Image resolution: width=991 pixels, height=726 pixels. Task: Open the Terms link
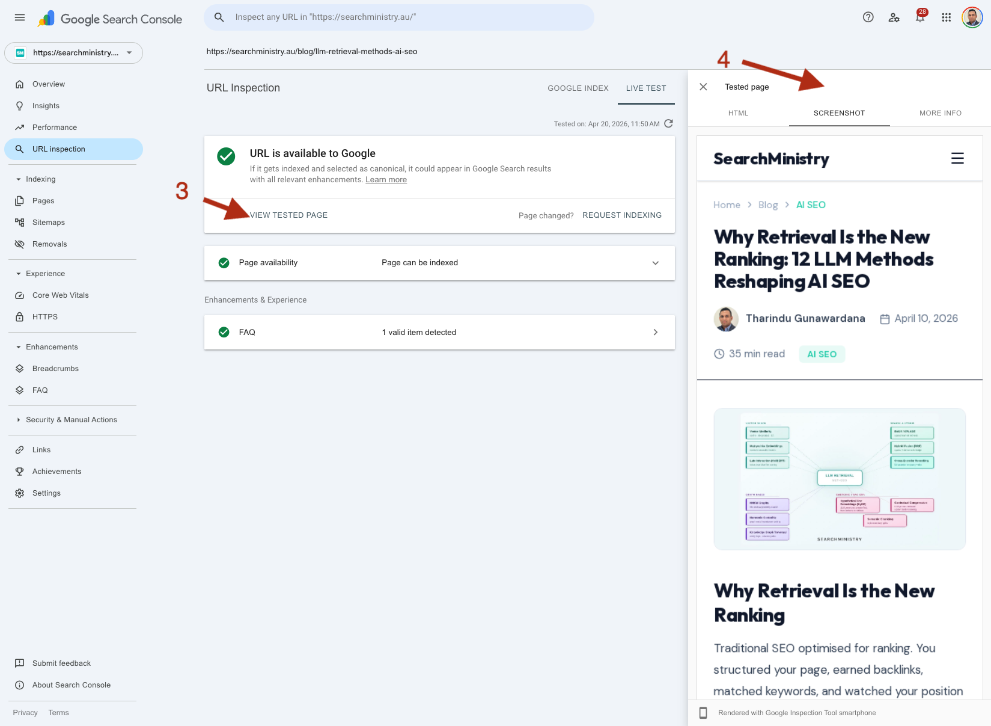[59, 713]
